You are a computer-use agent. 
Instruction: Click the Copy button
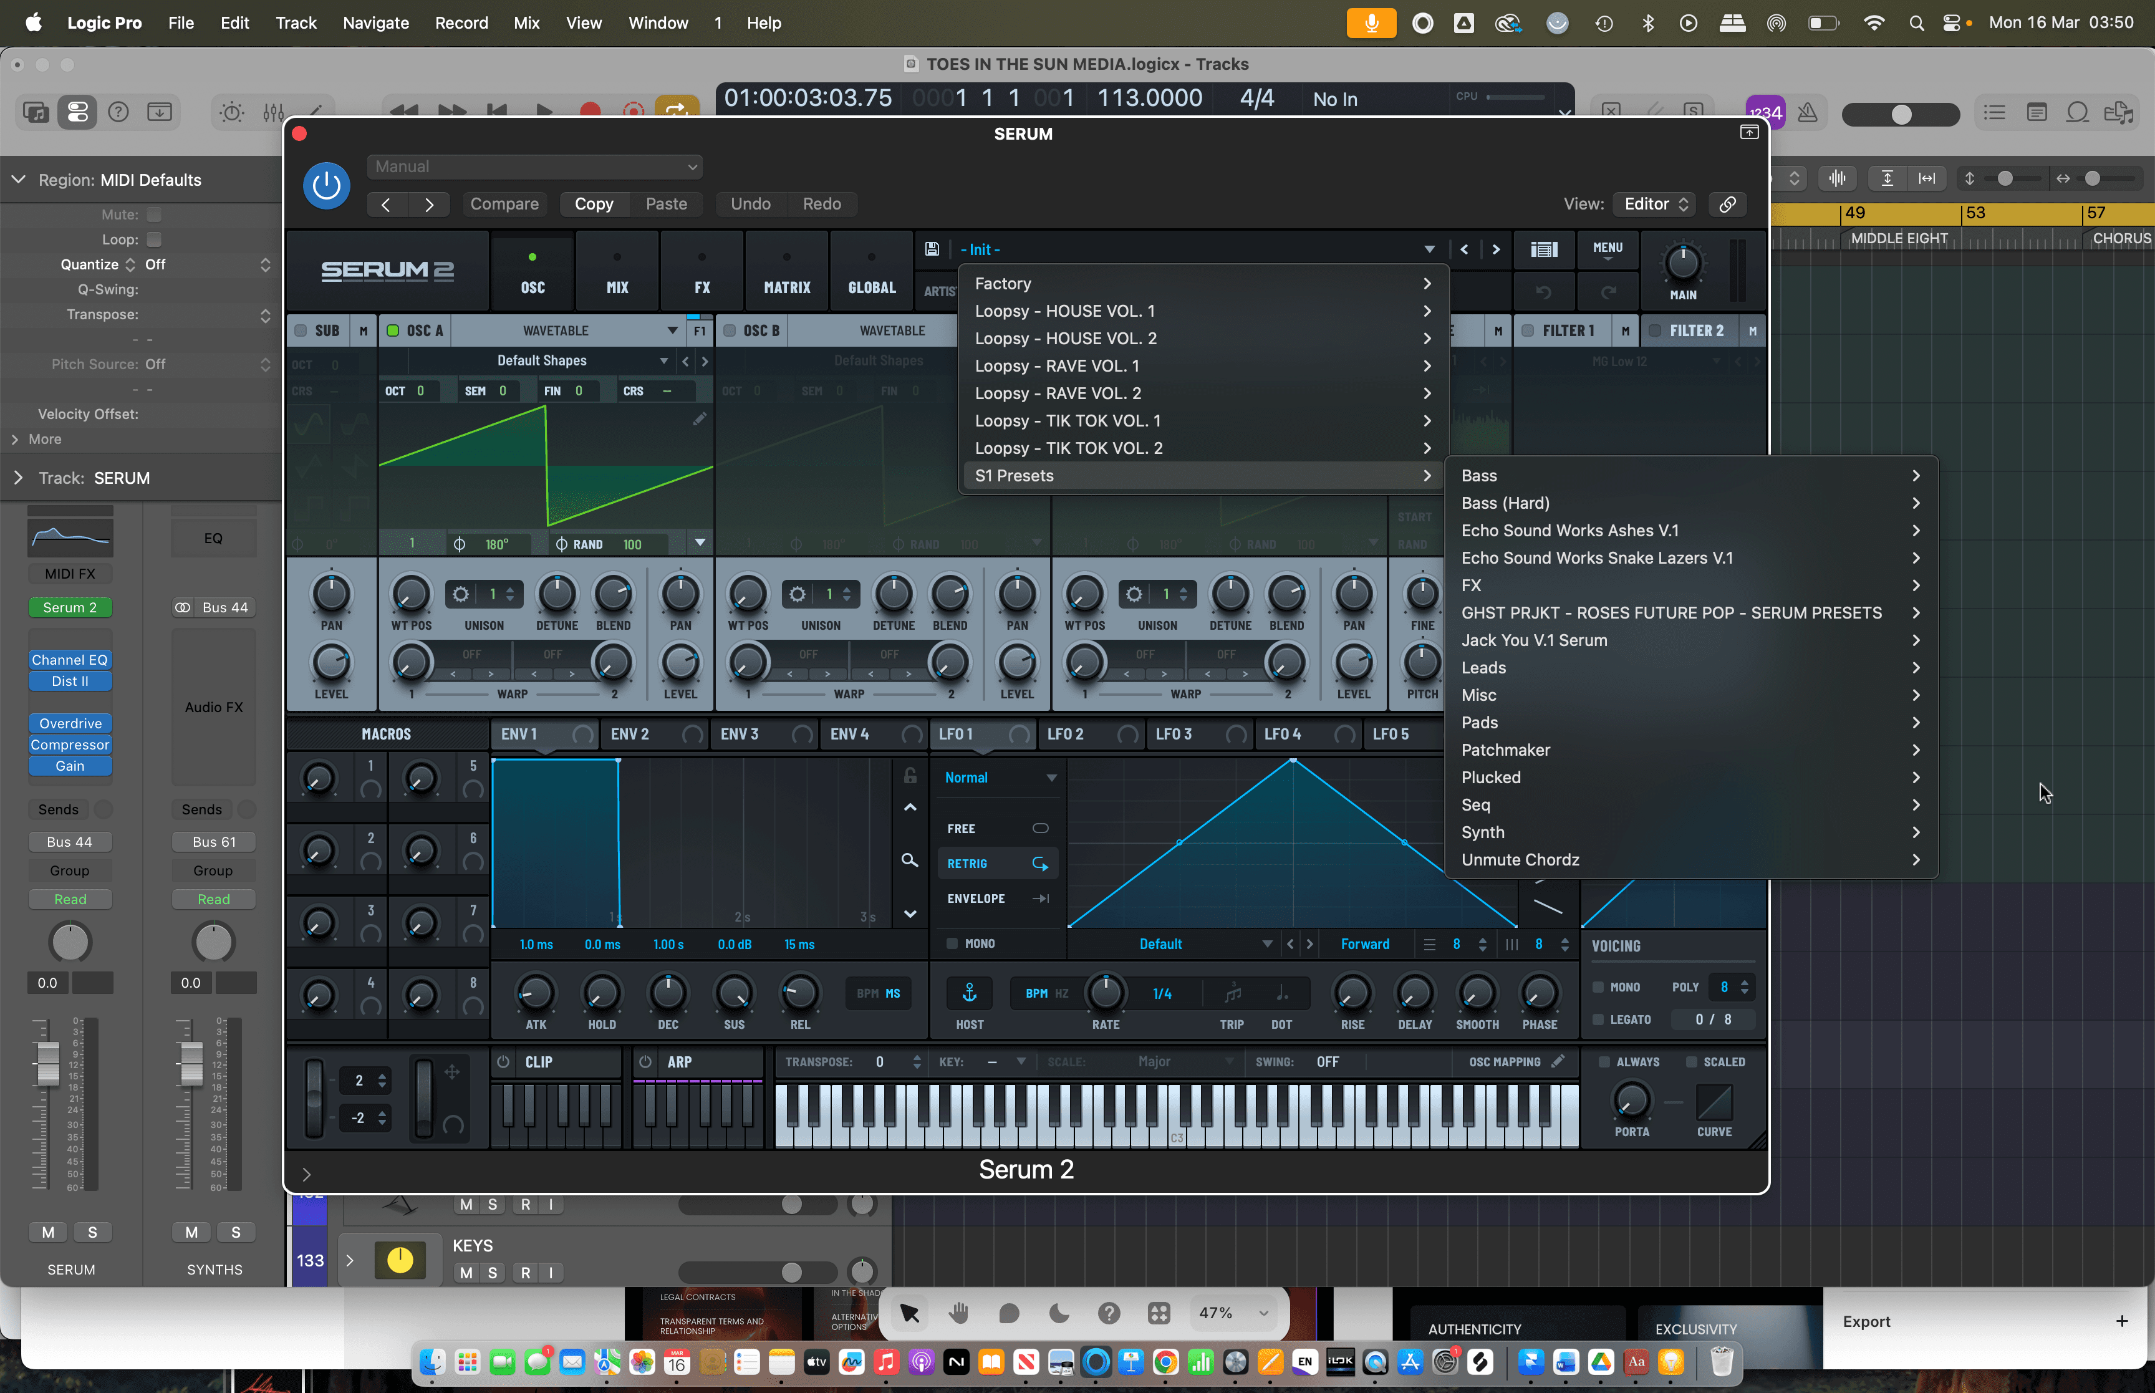pyautogui.click(x=593, y=203)
